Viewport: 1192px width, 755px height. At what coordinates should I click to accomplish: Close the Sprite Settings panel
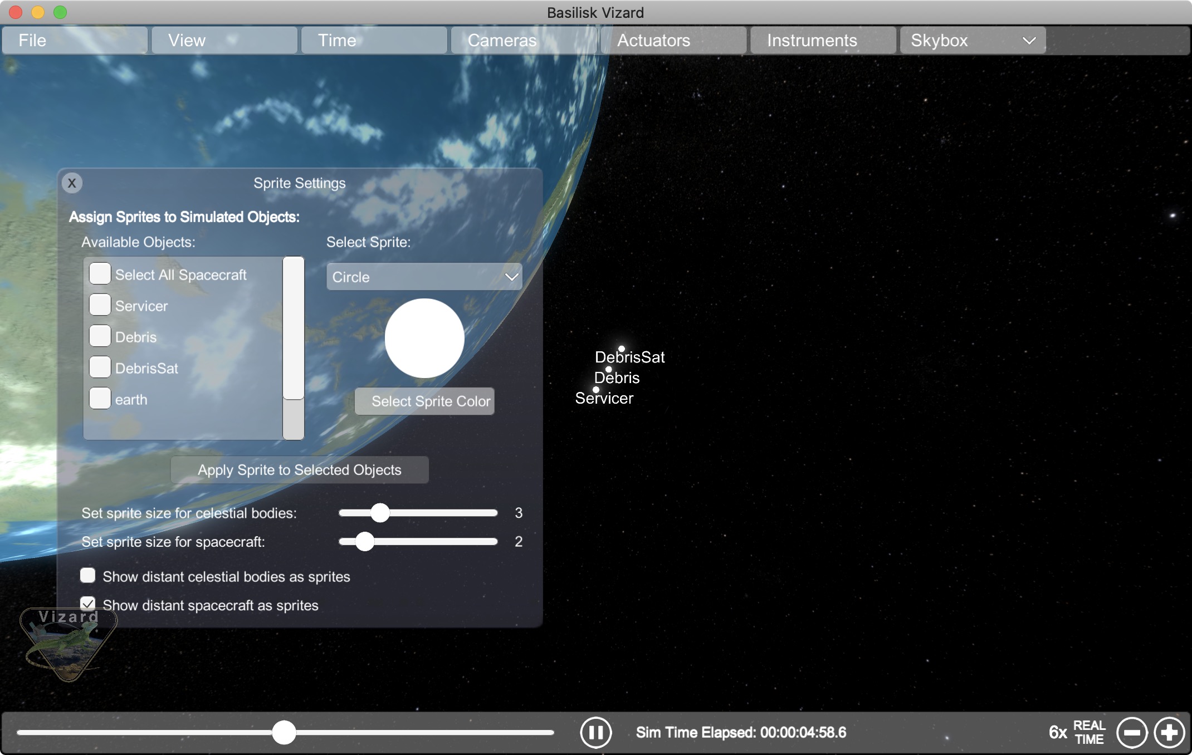(72, 183)
